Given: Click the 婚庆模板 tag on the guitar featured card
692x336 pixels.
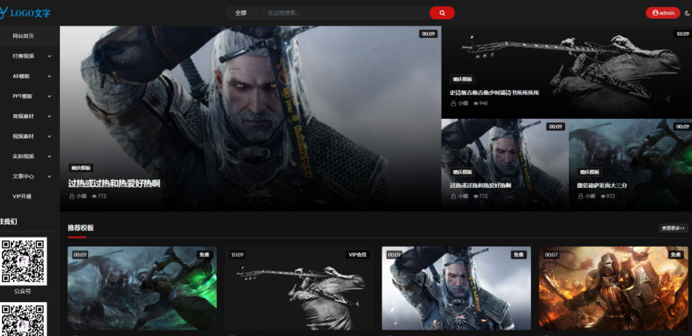Looking at the screenshot, I should click(462, 79).
